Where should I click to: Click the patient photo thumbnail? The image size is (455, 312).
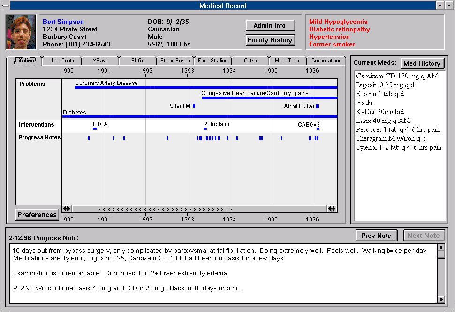[21, 32]
